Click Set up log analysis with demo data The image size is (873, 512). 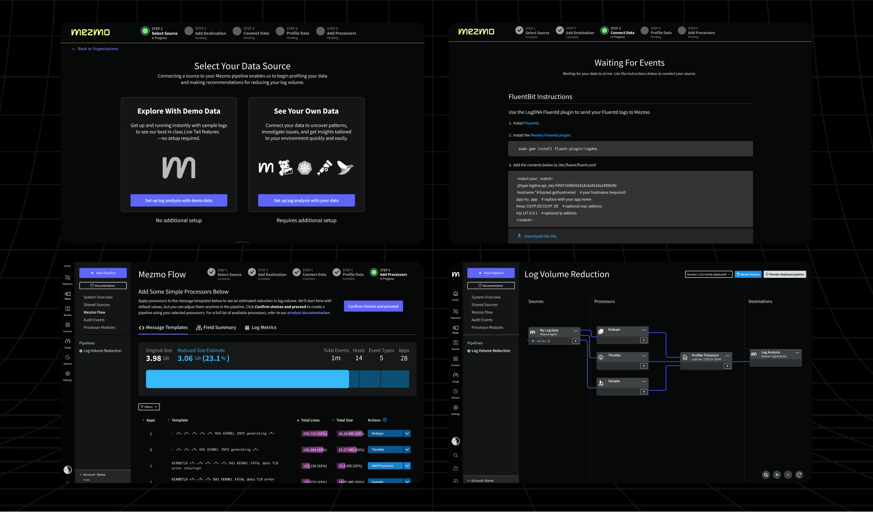click(179, 200)
